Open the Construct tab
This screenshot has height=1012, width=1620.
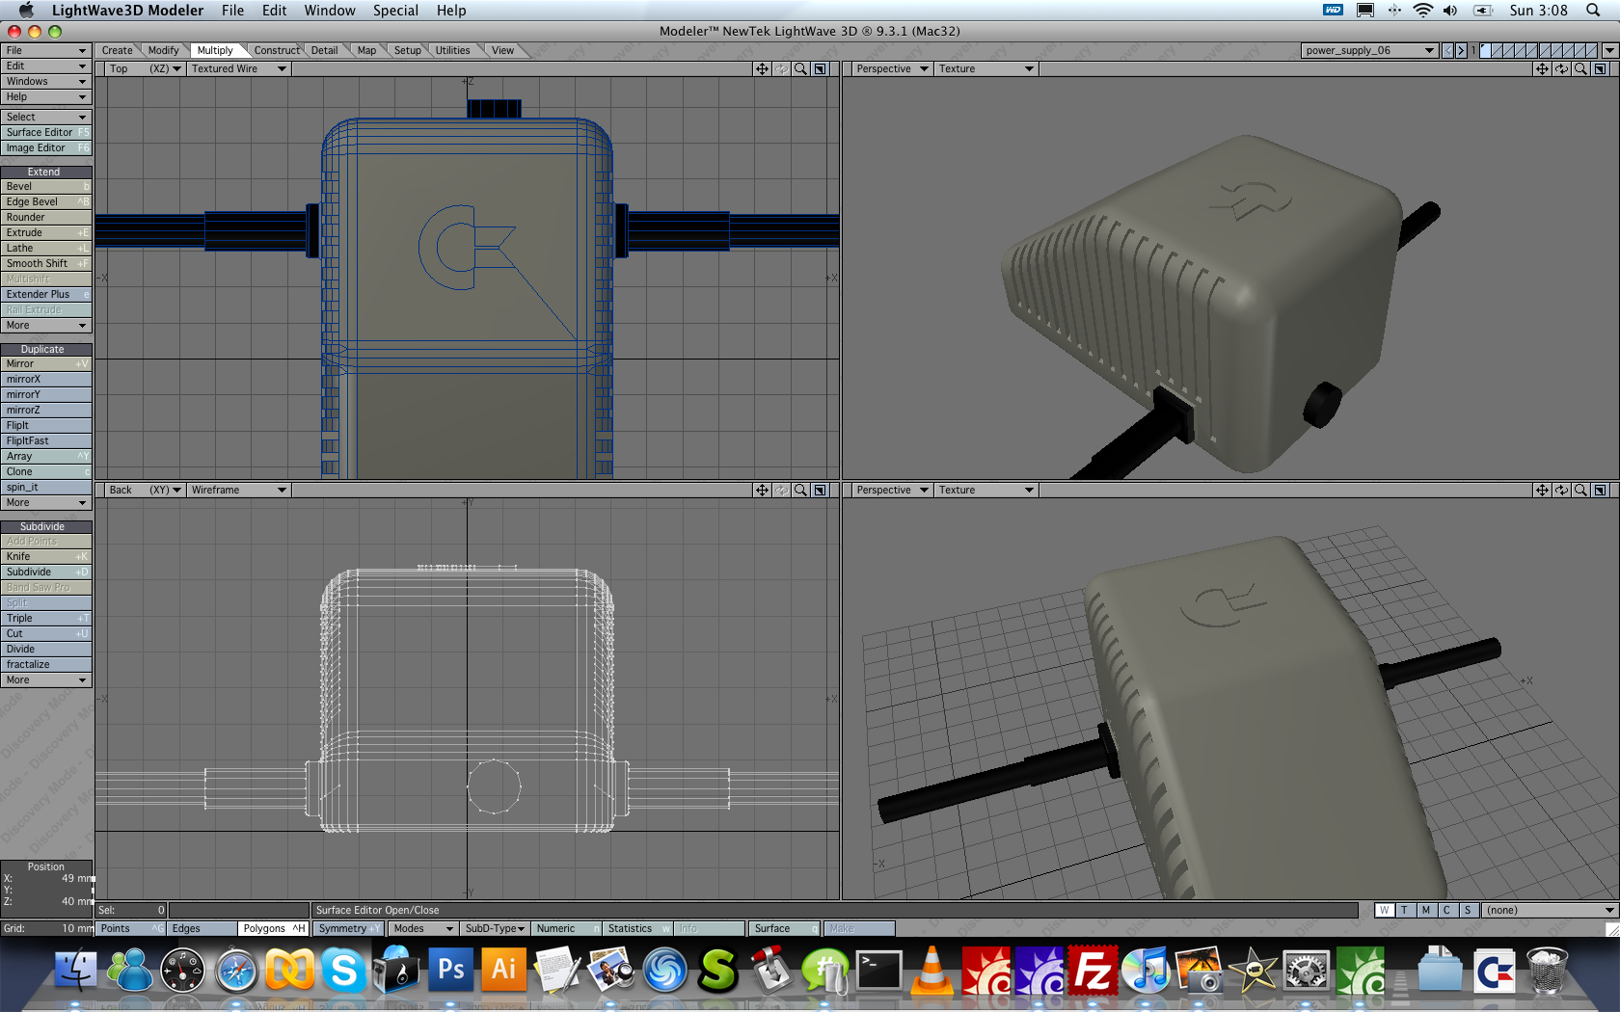click(277, 51)
